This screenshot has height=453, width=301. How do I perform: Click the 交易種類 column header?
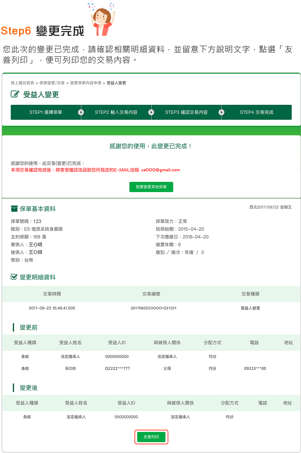[250, 294]
